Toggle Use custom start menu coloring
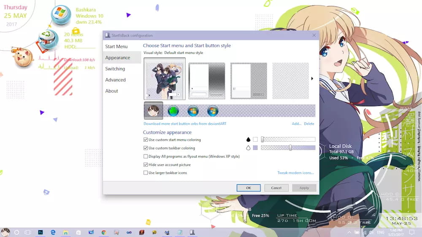The height and width of the screenshot is (237, 422). coord(172,140)
